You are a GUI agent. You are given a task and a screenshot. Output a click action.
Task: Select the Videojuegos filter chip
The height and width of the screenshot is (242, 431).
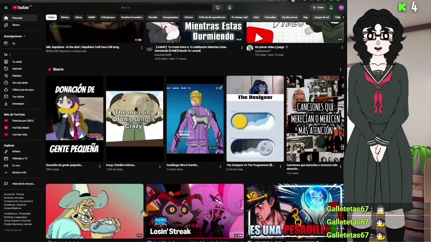click(x=108, y=17)
